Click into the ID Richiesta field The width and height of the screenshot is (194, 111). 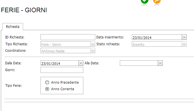68,37
